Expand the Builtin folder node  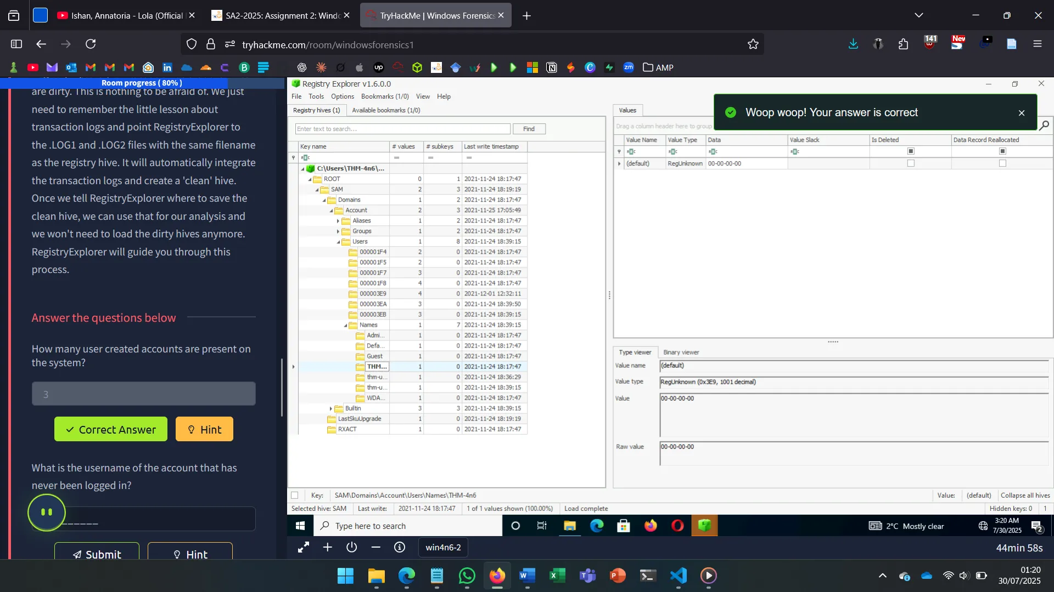tap(331, 408)
